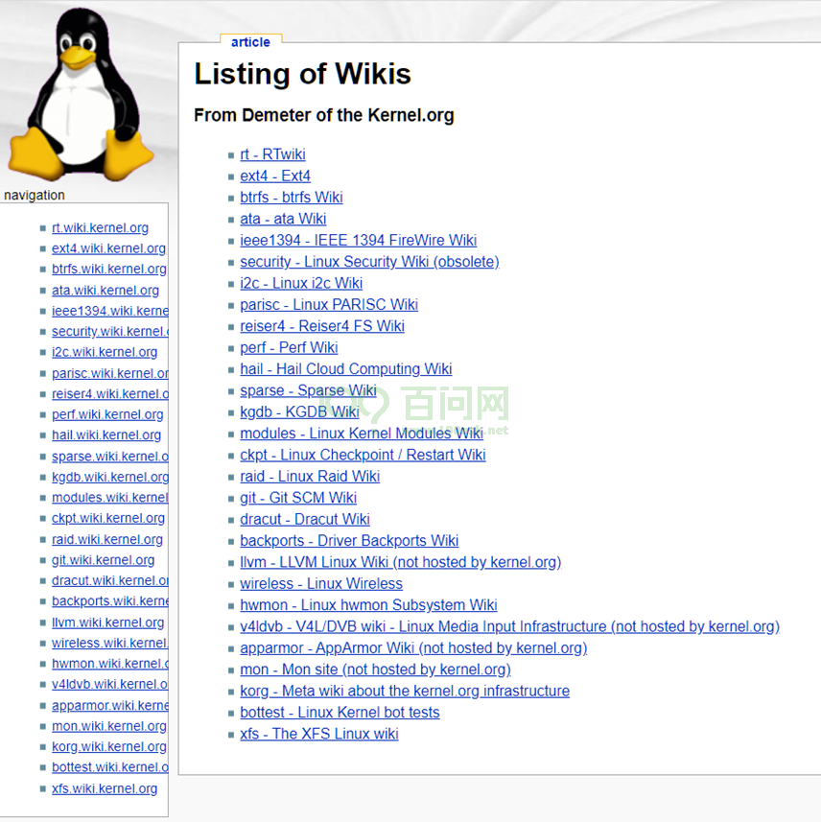Open the rt - RTwiki link
The width and height of the screenshot is (821, 822).
pyautogui.click(x=272, y=154)
